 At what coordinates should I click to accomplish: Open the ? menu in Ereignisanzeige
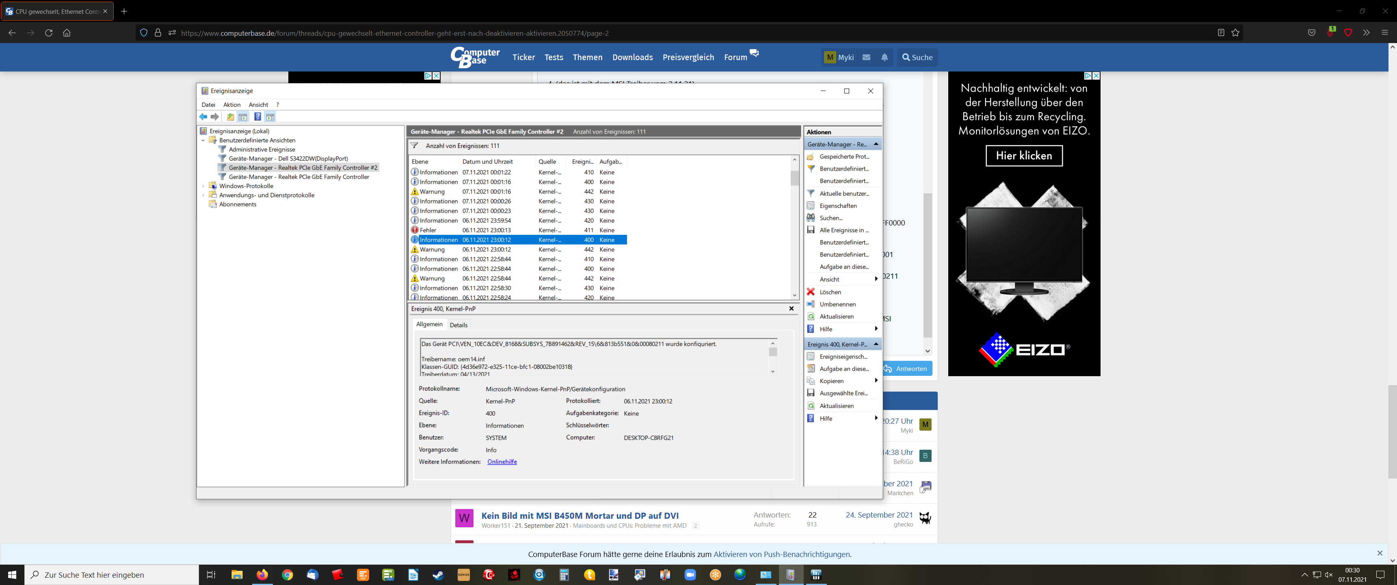(x=277, y=105)
